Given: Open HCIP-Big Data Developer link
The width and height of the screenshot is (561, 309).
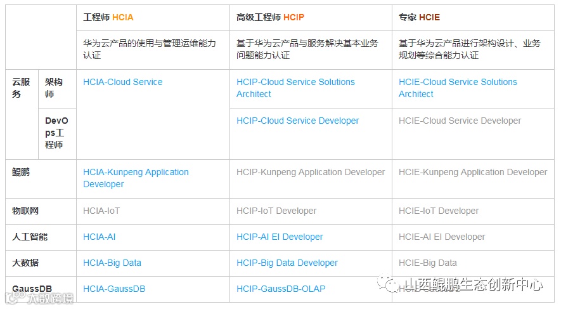Looking at the screenshot, I should tap(287, 263).
